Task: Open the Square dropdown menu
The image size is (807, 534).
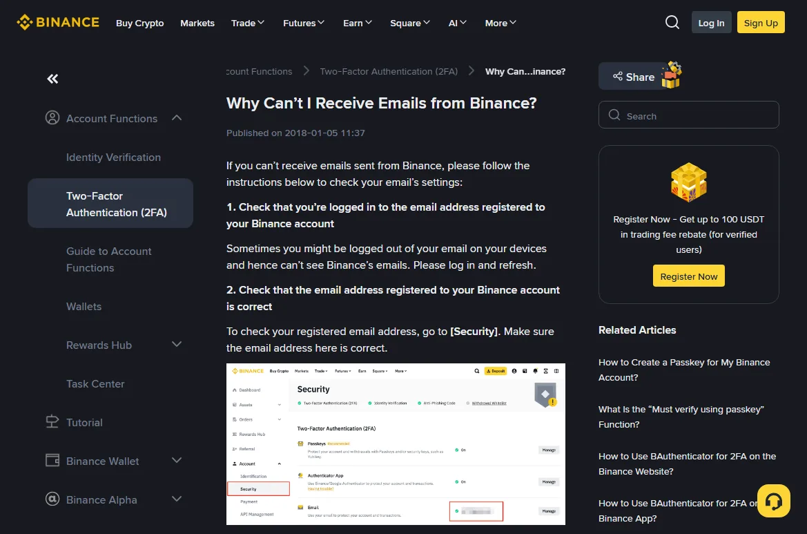Action: pos(409,23)
